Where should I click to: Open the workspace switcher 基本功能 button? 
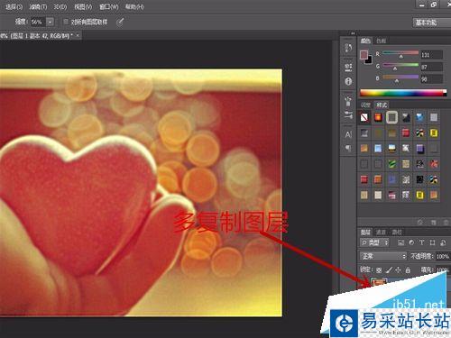(431, 23)
